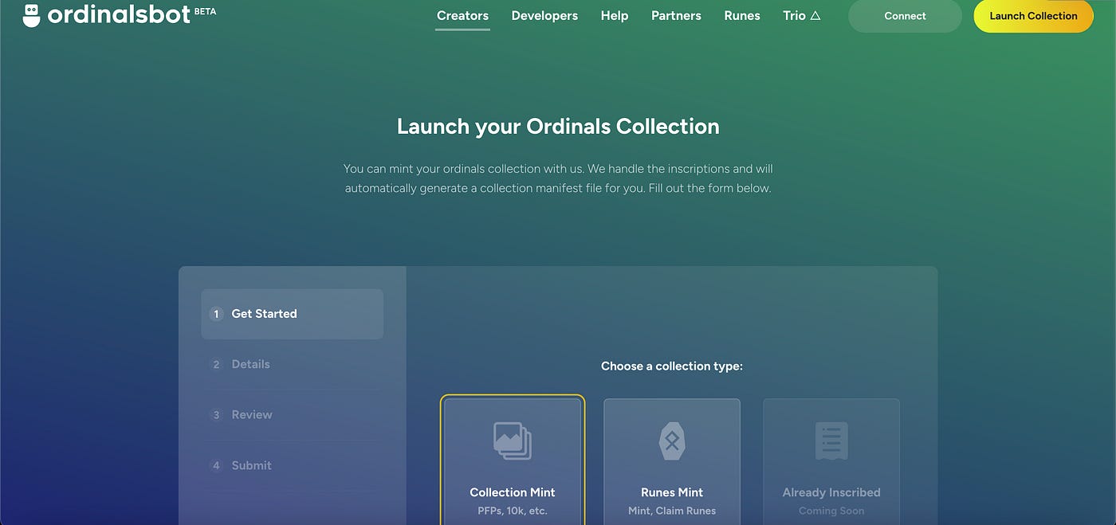Open the Creators menu
Image resolution: width=1116 pixels, height=525 pixels.
(463, 15)
